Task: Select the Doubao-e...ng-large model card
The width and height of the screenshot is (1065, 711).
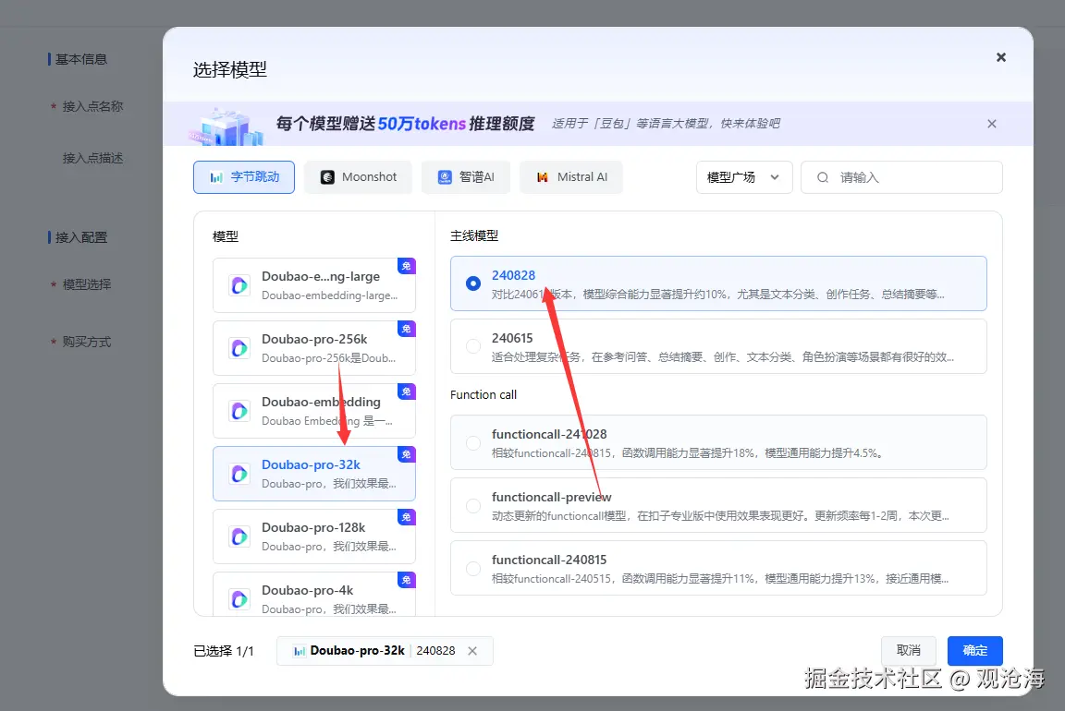Action: coord(313,285)
